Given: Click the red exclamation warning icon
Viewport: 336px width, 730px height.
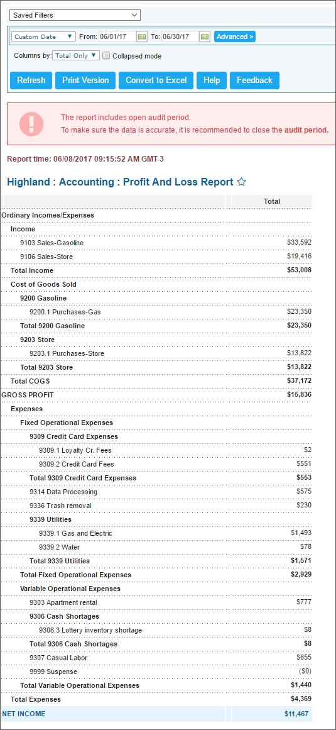Looking at the screenshot, I should coord(31,123).
